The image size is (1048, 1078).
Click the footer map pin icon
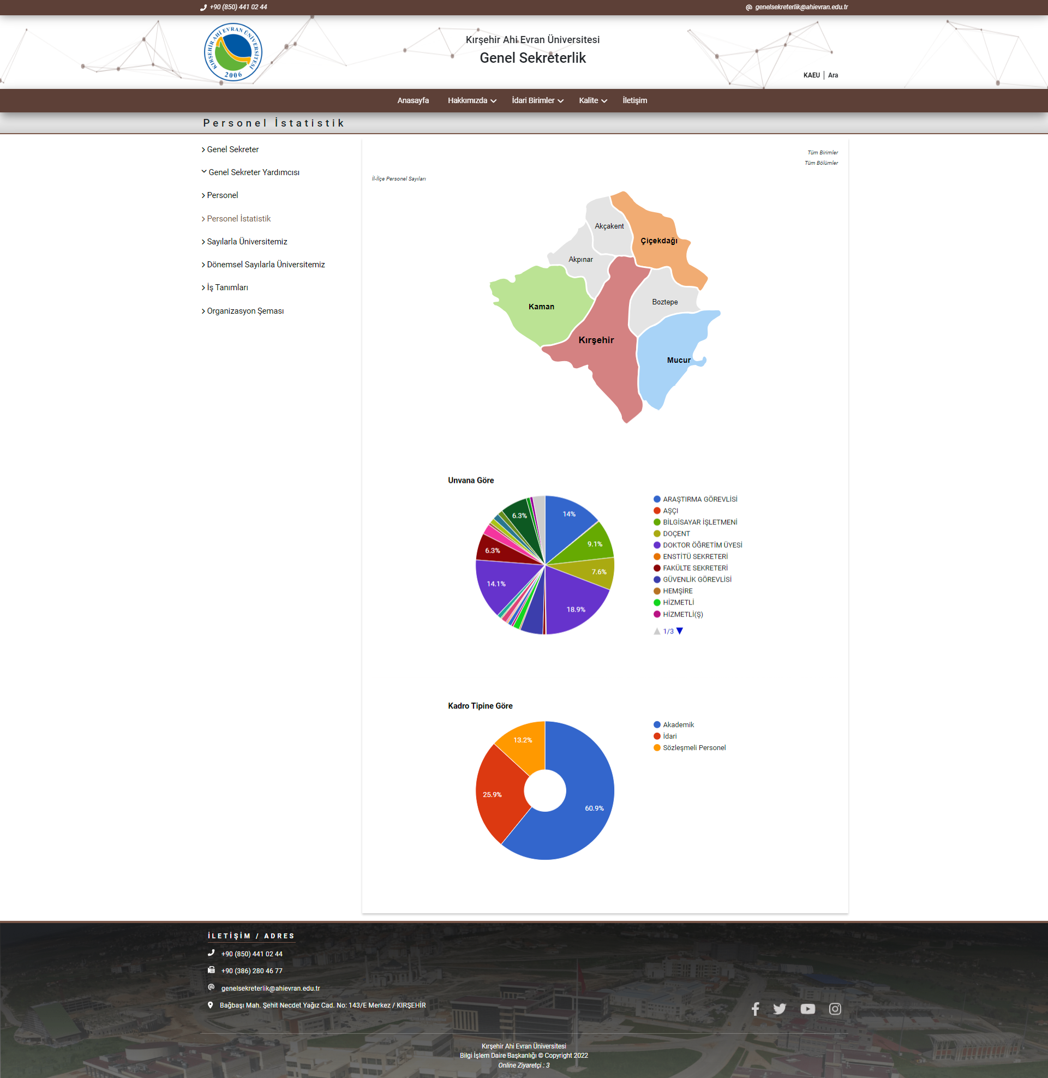(x=210, y=1005)
